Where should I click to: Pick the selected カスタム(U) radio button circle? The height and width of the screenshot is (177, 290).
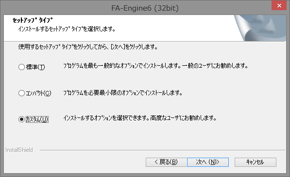21,119
